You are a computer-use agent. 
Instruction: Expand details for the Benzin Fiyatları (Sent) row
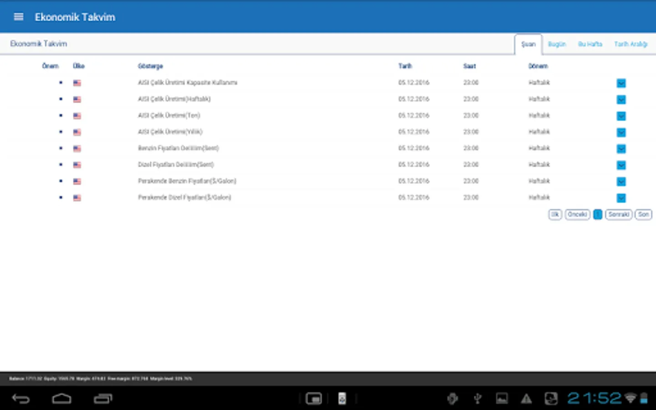(621, 149)
